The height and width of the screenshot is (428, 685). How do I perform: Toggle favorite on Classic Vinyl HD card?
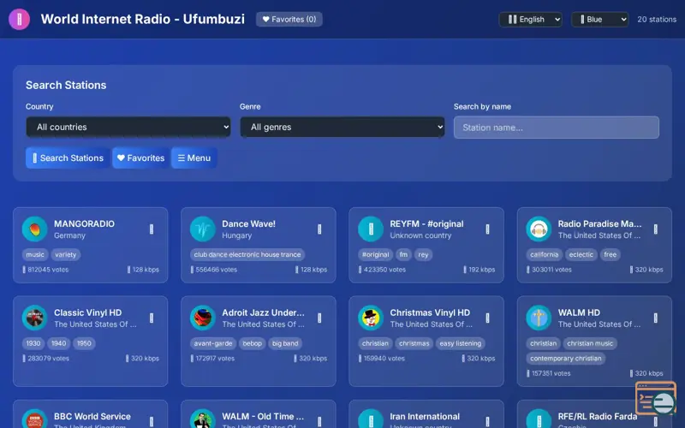(152, 318)
